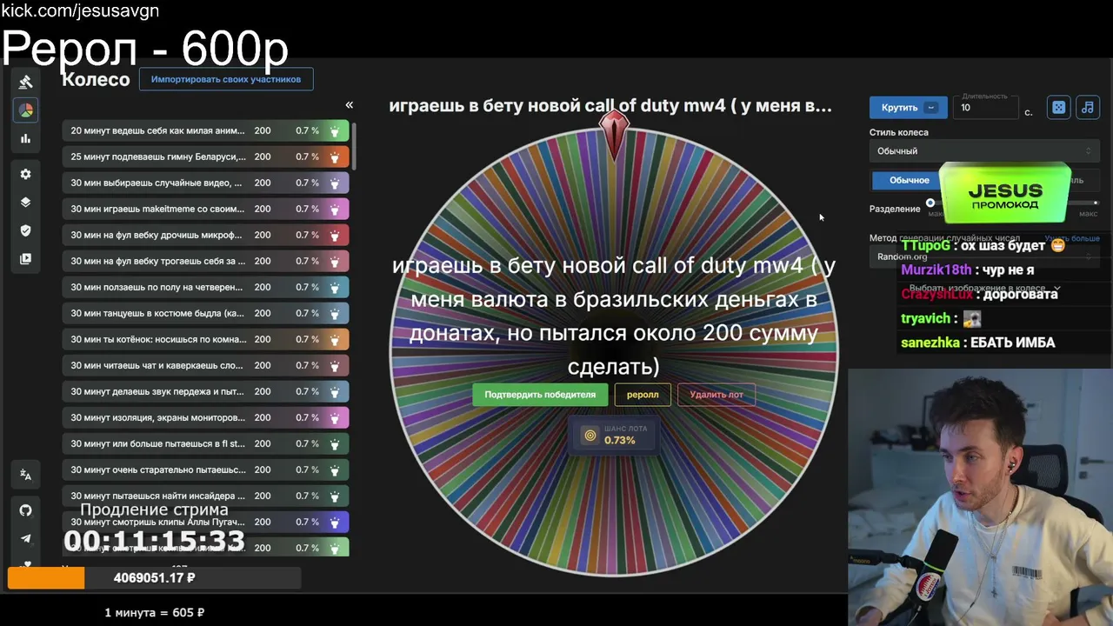Viewport: 1113px width, 626px height.
Task: Select lot '30 мин выбираешь случайные видео'
Action: click(205, 183)
